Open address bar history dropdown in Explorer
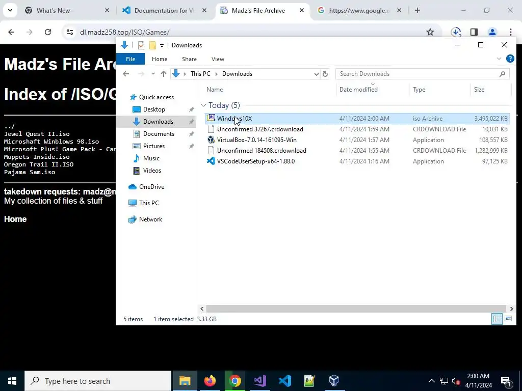The image size is (522, 391). point(316,74)
